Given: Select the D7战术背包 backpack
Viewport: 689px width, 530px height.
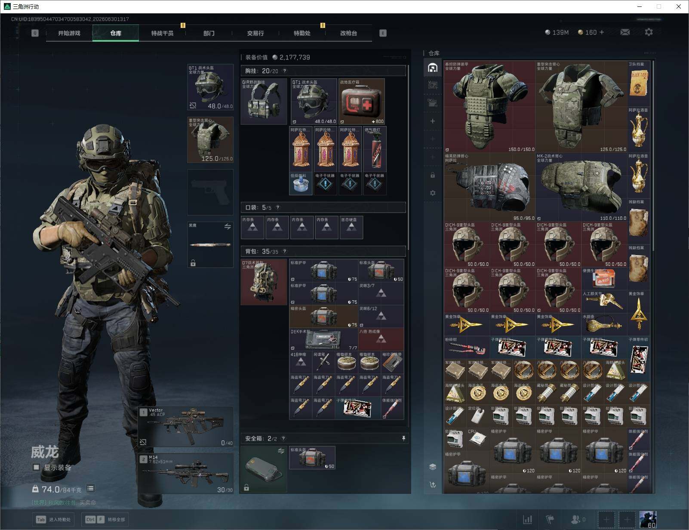Looking at the screenshot, I should 264,282.
